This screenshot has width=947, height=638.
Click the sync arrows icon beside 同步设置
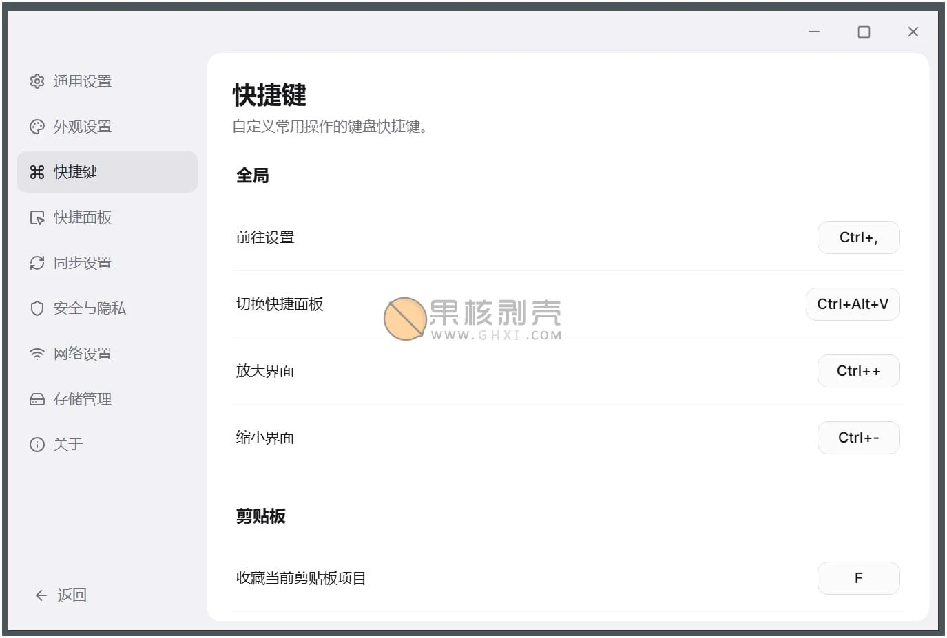(x=37, y=263)
